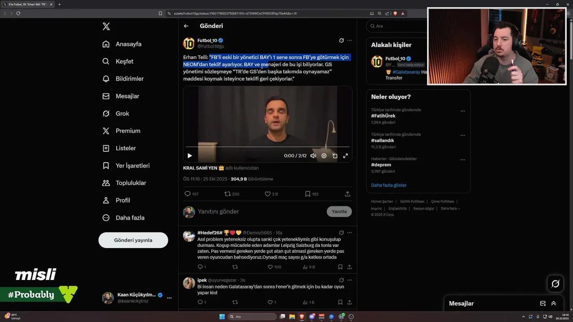Image resolution: width=573 pixels, height=322 pixels.
Task: Open more options on ipek reply
Action: tap(350, 280)
